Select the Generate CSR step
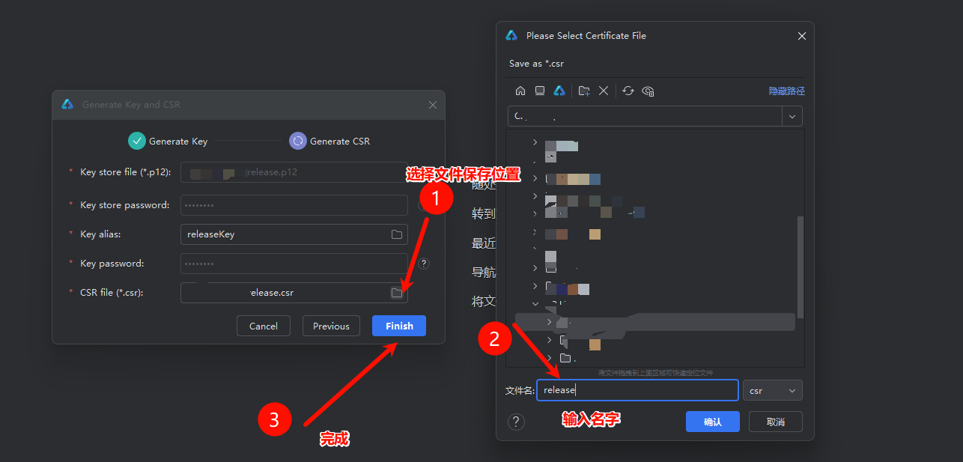This screenshot has width=963, height=462. click(x=329, y=141)
